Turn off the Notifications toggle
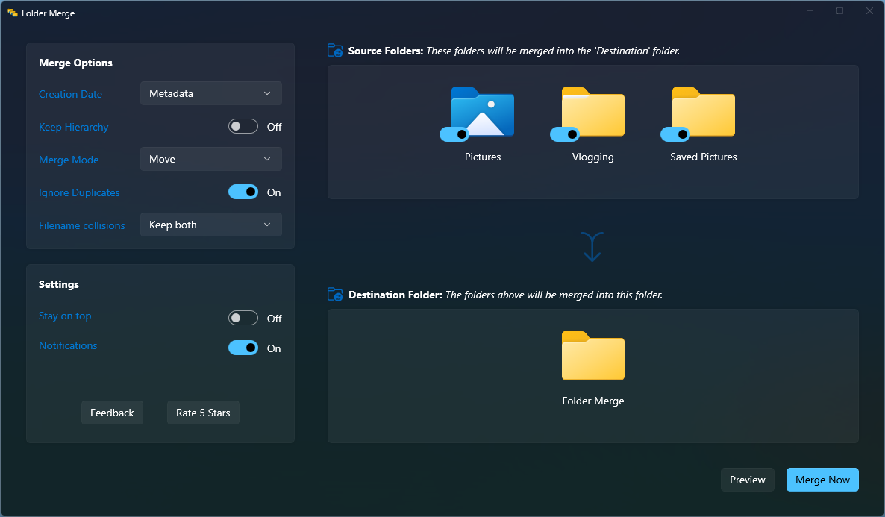The image size is (885, 517). (x=243, y=347)
